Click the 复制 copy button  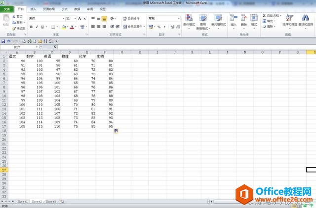[18, 22]
